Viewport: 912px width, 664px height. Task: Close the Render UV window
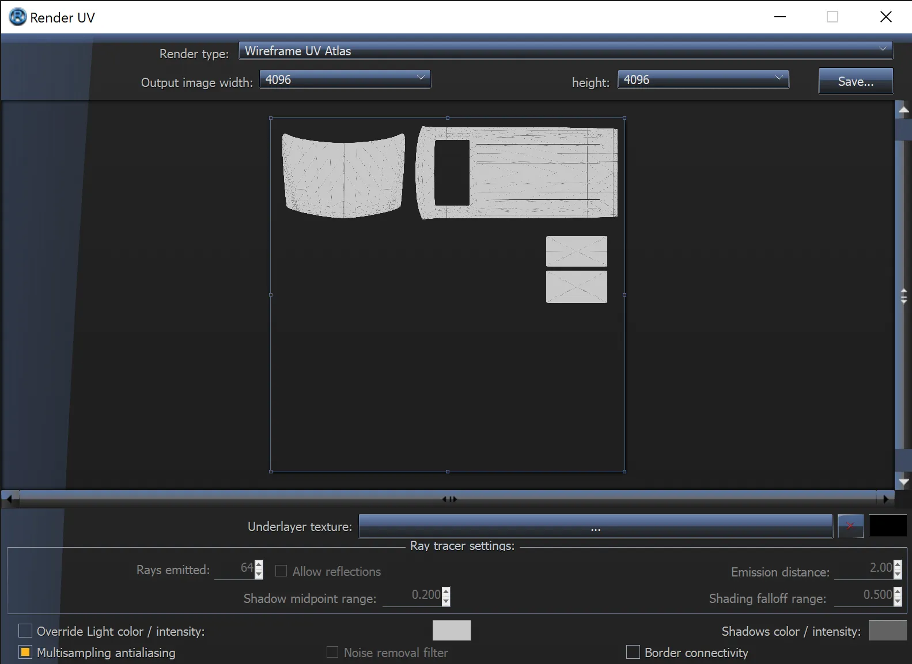[885, 17]
